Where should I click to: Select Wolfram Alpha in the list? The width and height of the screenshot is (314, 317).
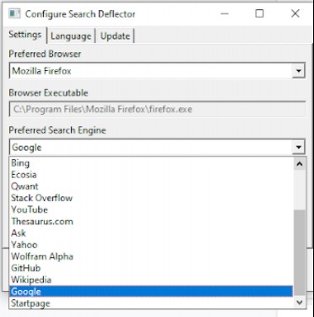tap(151, 256)
